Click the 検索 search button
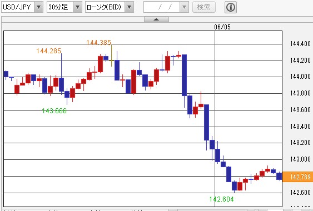This screenshot has height=211, width=313. pyautogui.click(x=204, y=7)
